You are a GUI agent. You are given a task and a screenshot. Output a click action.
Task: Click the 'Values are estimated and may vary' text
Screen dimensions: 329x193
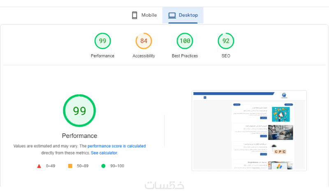[46, 146]
